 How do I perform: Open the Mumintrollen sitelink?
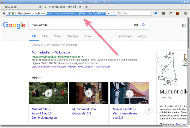tap(102, 66)
